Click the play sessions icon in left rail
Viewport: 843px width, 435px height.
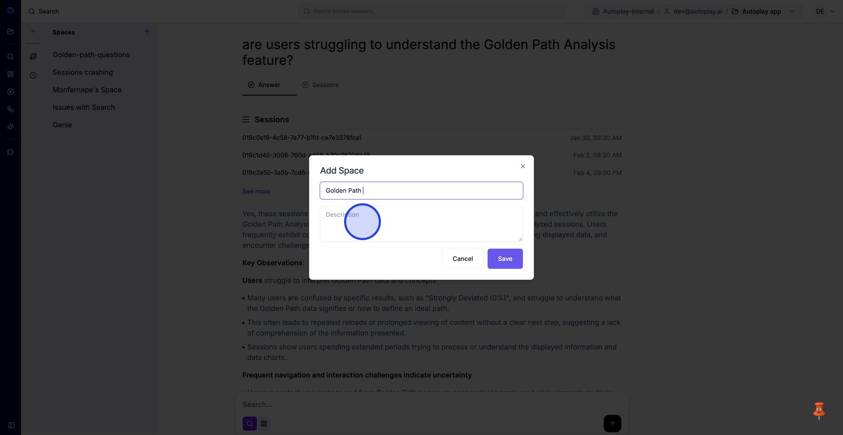tap(11, 92)
